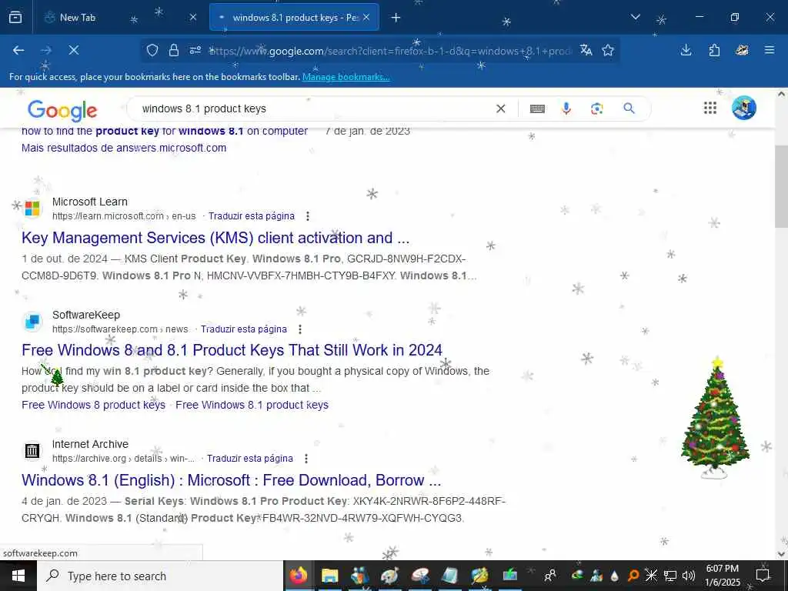
Task: Open more options for Microsoft Learn result
Action: 308,216
